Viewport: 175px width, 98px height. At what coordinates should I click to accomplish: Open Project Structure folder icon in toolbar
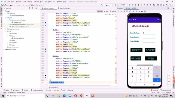tap(154, 5)
